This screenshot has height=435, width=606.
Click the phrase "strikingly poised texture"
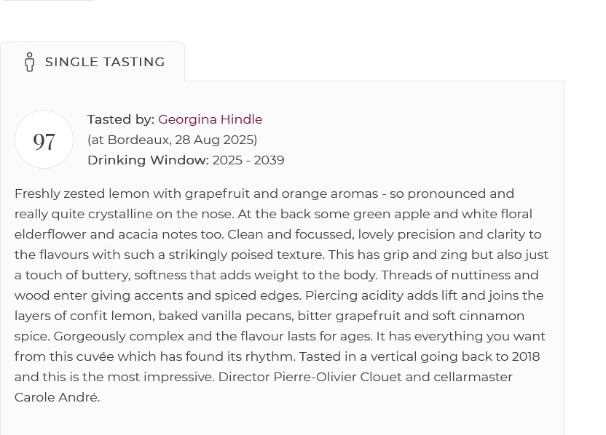pyautogui.click(x=245, y=255)
